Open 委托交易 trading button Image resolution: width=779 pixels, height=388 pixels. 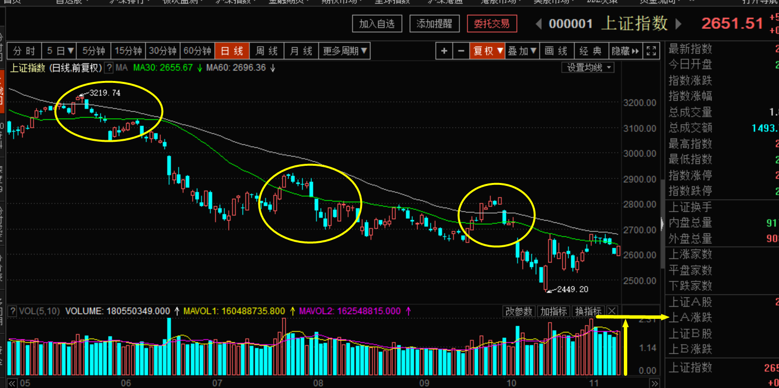[492, 24]
